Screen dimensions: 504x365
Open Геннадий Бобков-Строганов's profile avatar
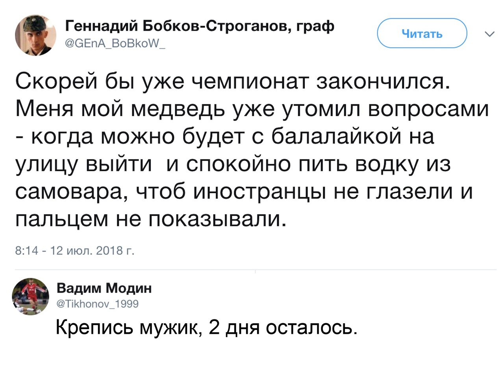(35, 36)
